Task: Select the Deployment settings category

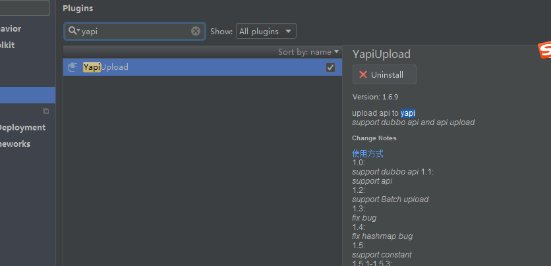Action: (22, 127)
